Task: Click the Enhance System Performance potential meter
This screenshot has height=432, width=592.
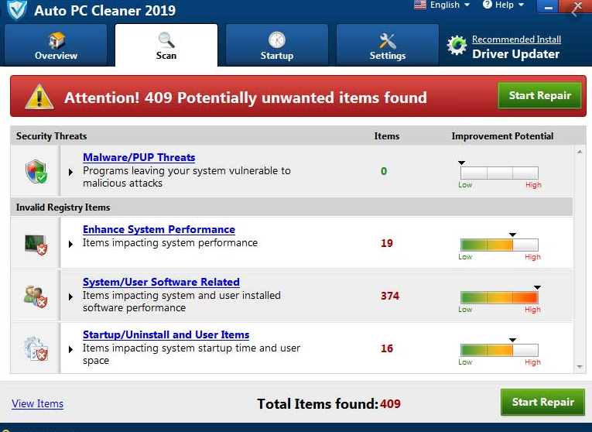Action: pos(499,245)
